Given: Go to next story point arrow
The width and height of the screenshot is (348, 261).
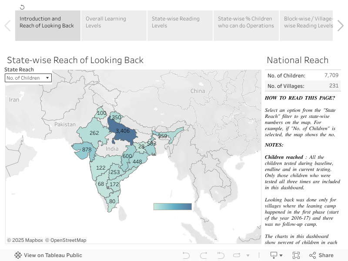Looking at the screenshot, I should click(341, 26).
